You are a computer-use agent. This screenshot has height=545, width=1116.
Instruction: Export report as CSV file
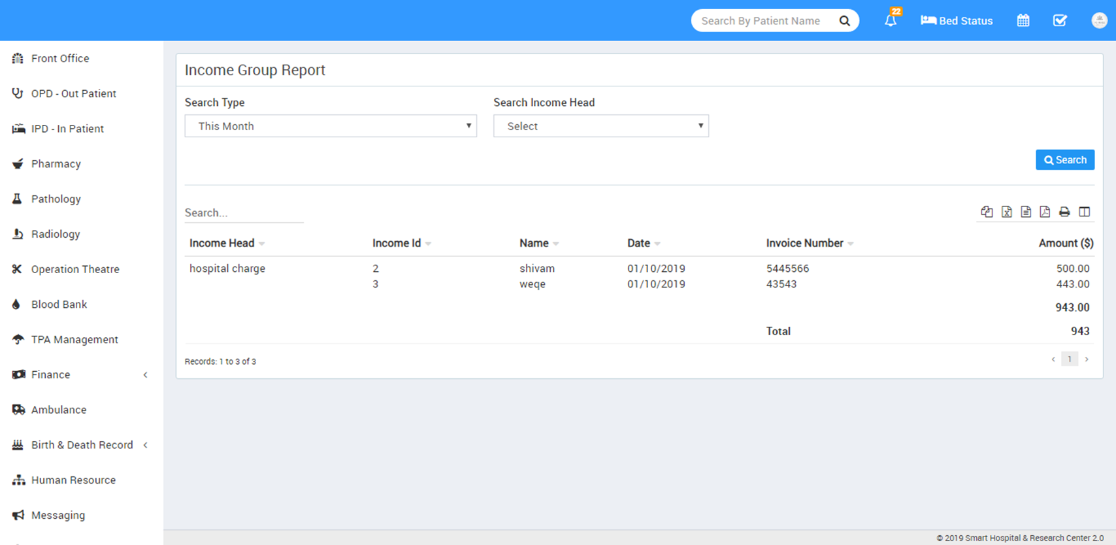pyautogui.click(x=1026, y=212)
